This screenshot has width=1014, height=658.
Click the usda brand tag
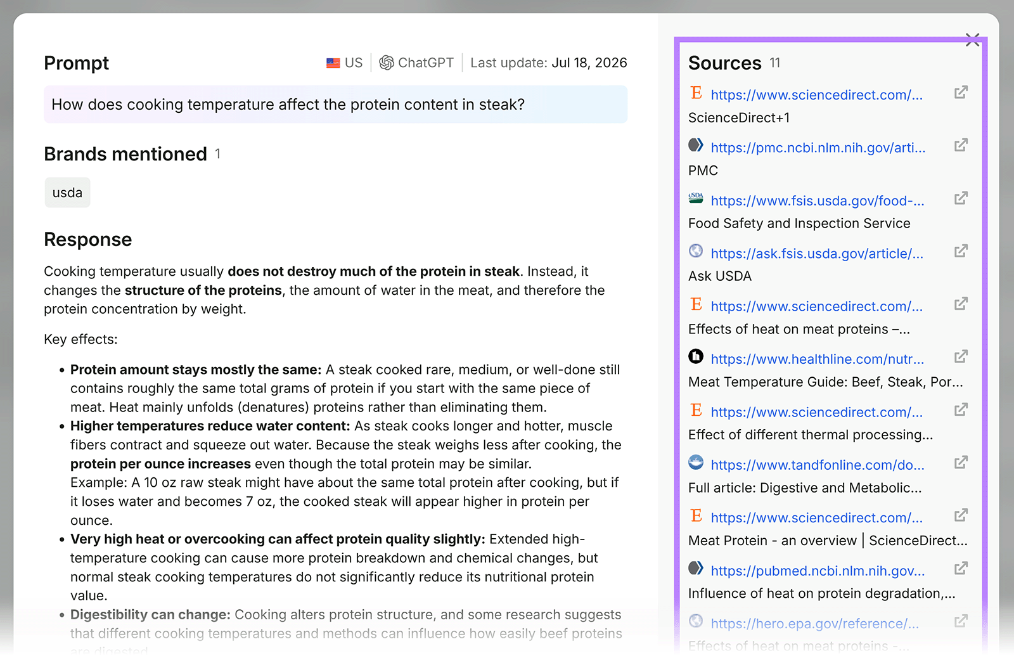67,193
